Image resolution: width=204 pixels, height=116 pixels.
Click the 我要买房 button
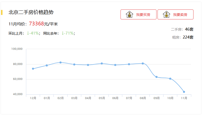[138, 14]
